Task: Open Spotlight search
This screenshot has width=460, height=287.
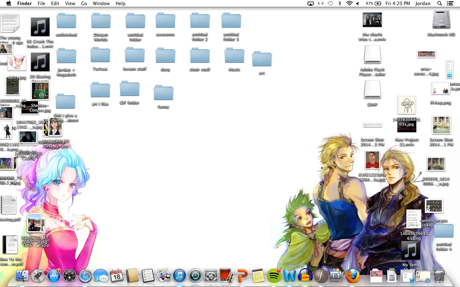Action: tap(440, 4)
